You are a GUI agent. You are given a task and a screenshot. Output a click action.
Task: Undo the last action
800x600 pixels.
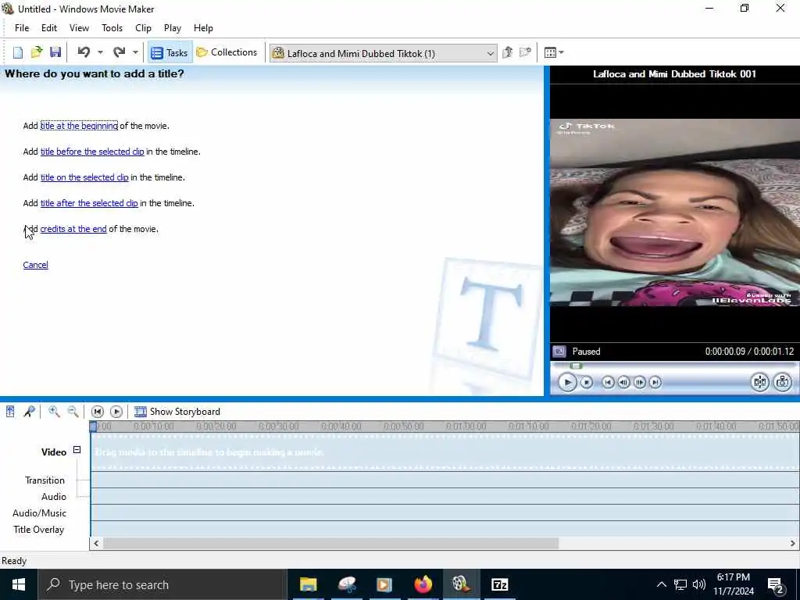84,52
